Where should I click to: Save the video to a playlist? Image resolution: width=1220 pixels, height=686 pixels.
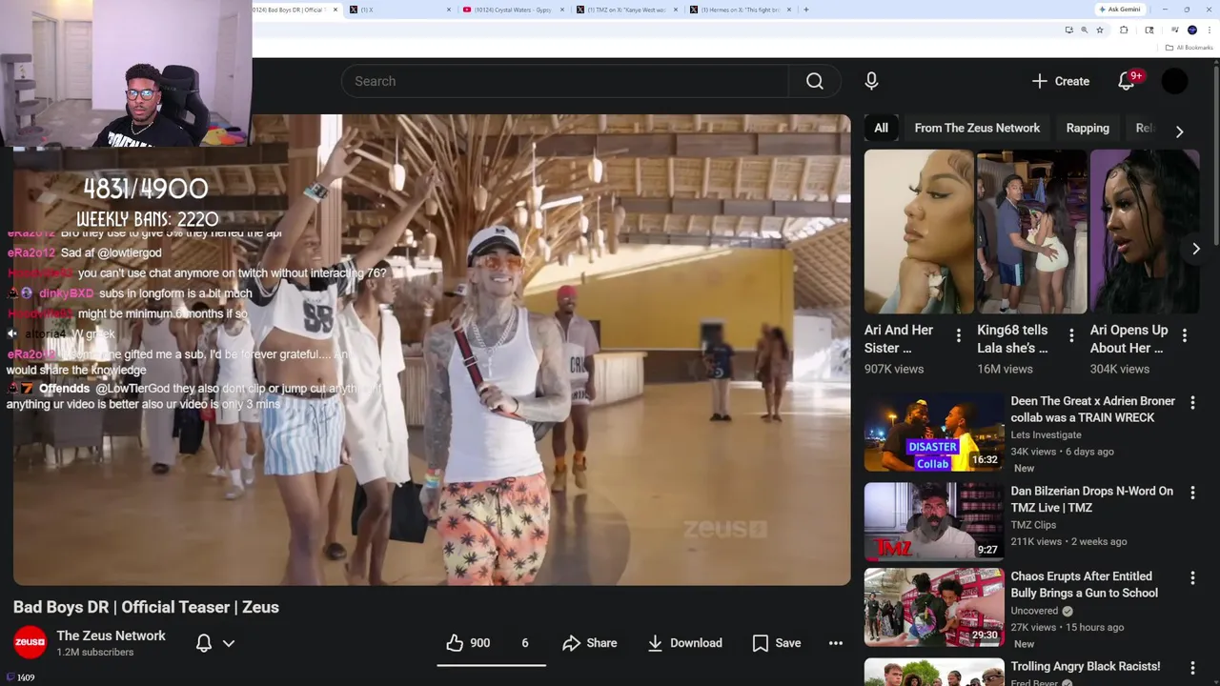point(776,643)
